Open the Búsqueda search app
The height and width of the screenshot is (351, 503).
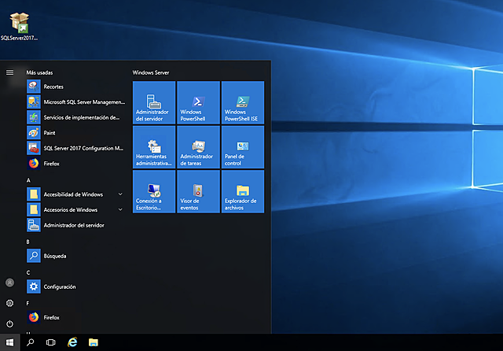click(76, 257)
